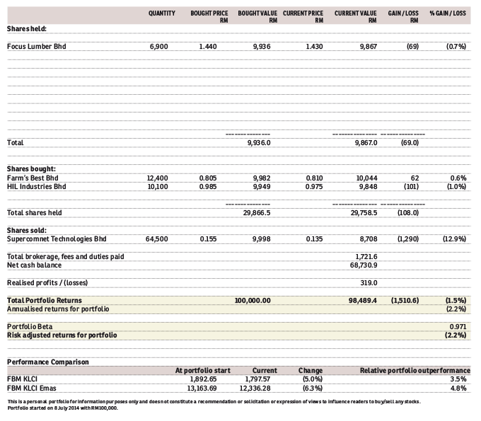Click the GAIN / LOSS RM column header
Image resolution: width=481 pixels, height=421 pixels.
pyautogui.click(x=403, y=16)
